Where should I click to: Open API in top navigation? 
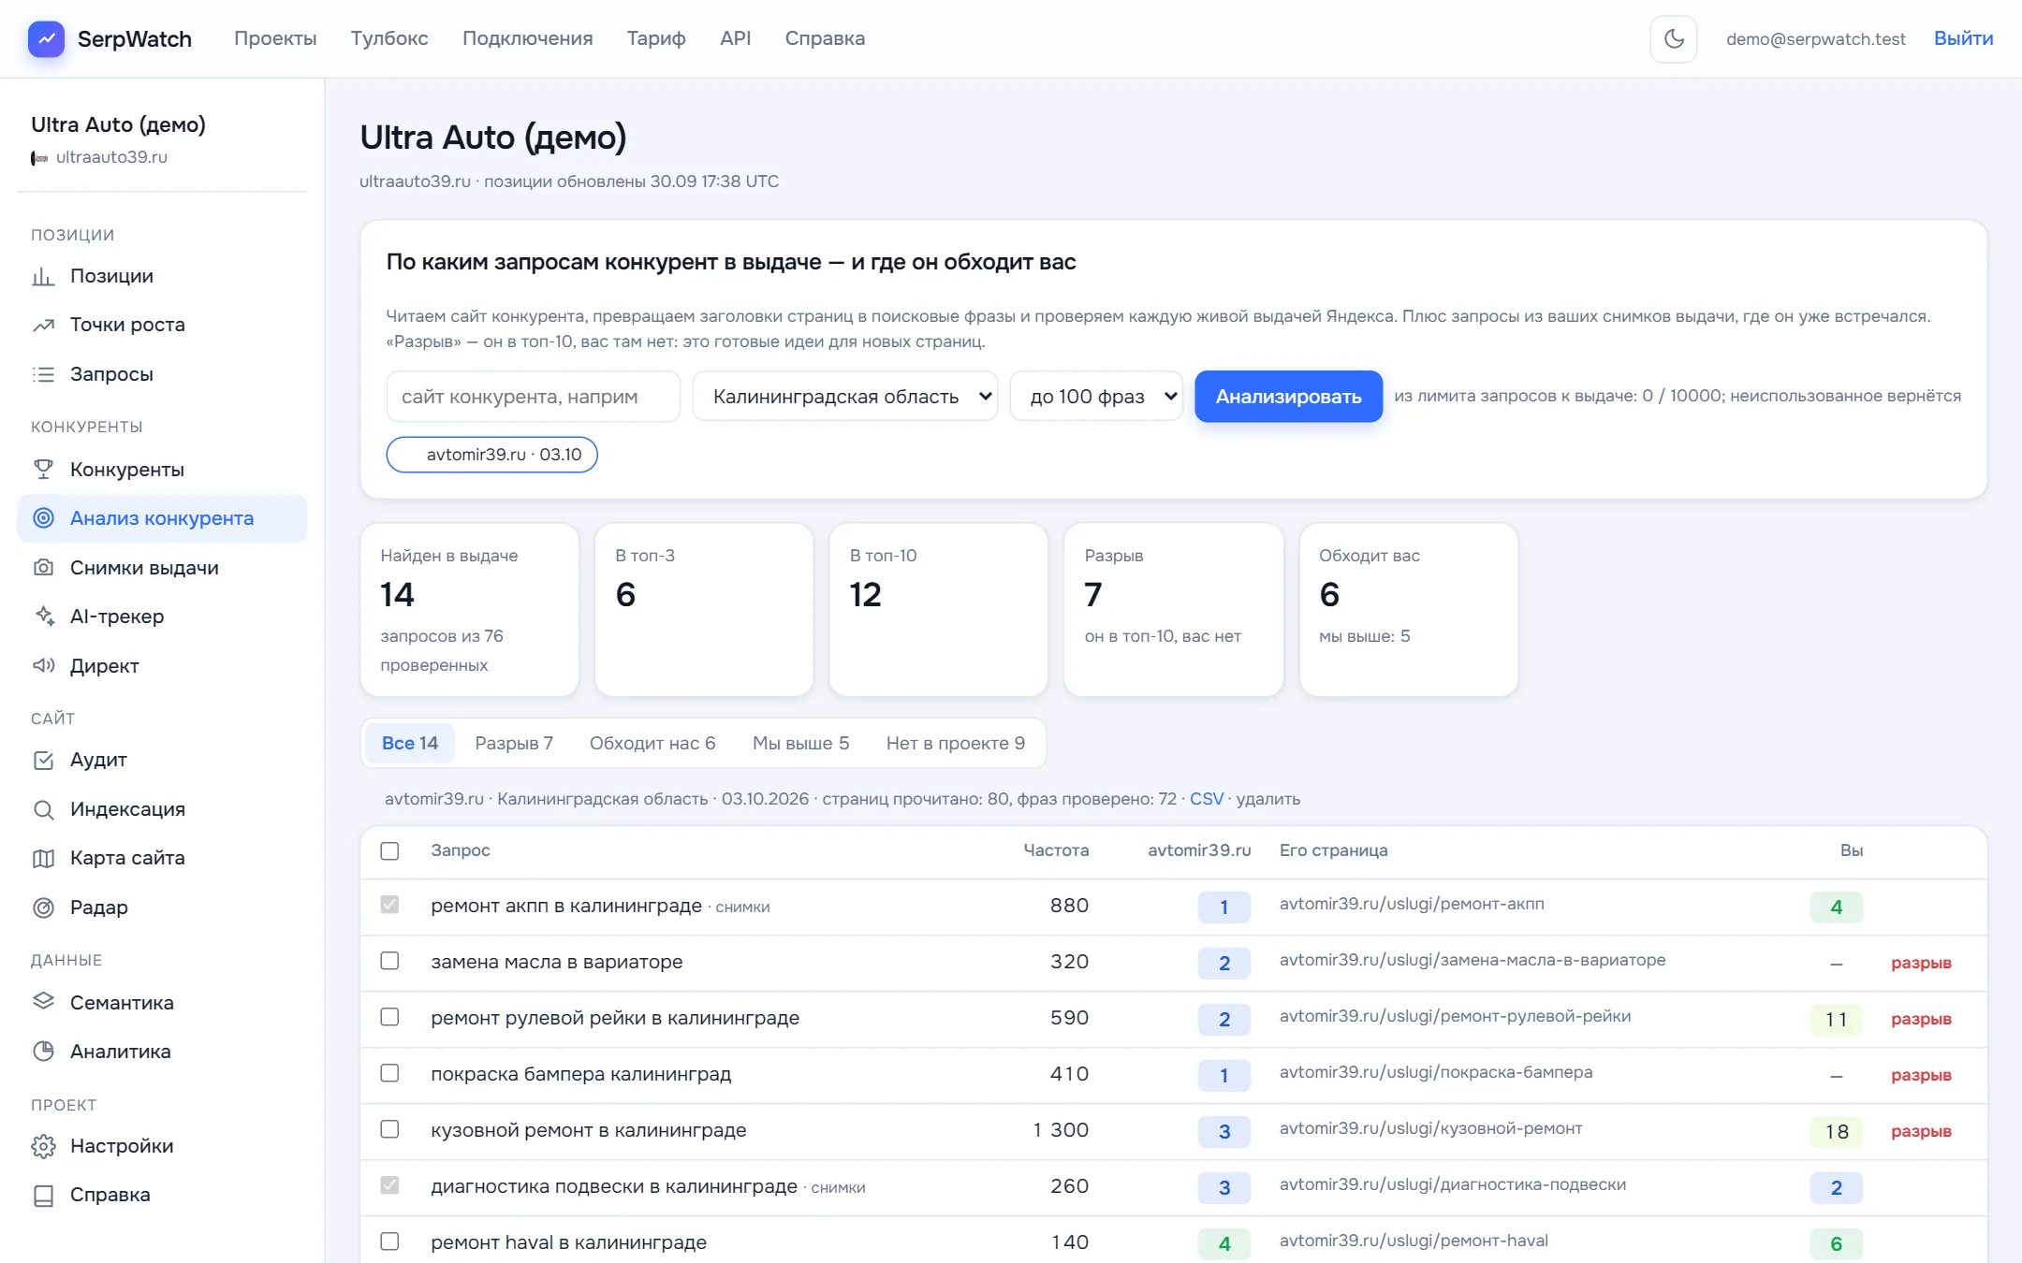click(x=736, y=38)
